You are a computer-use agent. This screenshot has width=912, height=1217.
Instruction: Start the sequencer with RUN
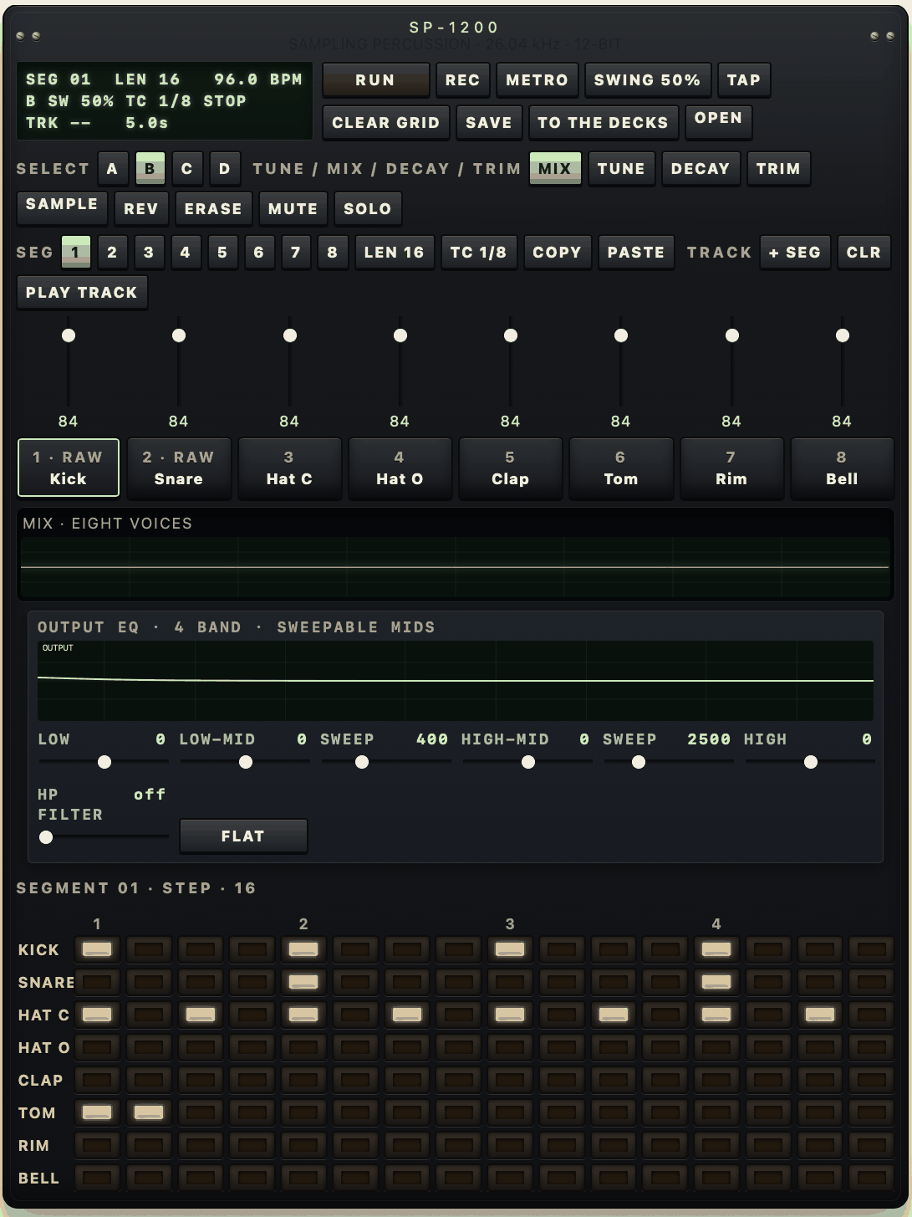click(375, 80)
